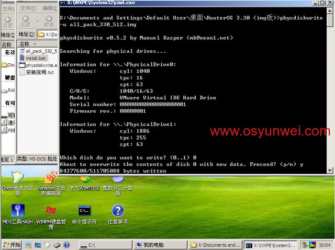335x250 pixels.
Task: Click the Start button on the taskbar
Action: pyautogui.click(x=12, y=245)
